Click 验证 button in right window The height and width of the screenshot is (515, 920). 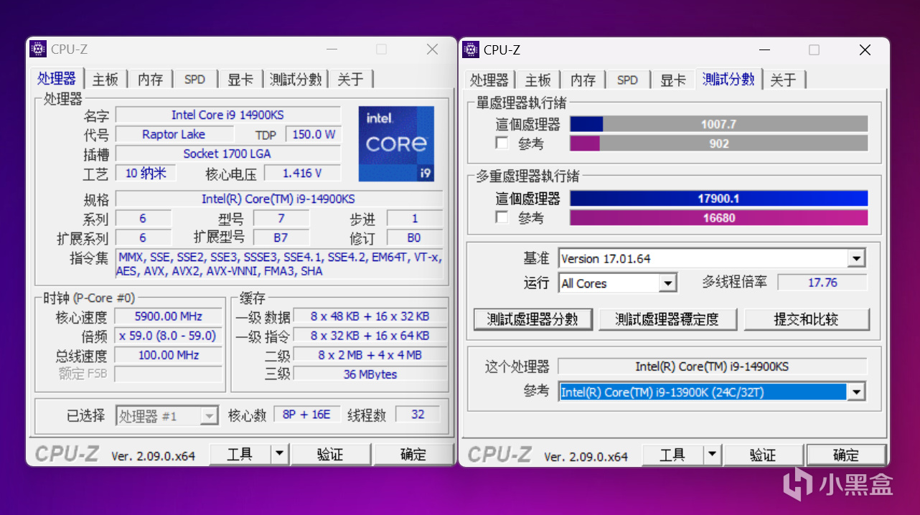763,454
